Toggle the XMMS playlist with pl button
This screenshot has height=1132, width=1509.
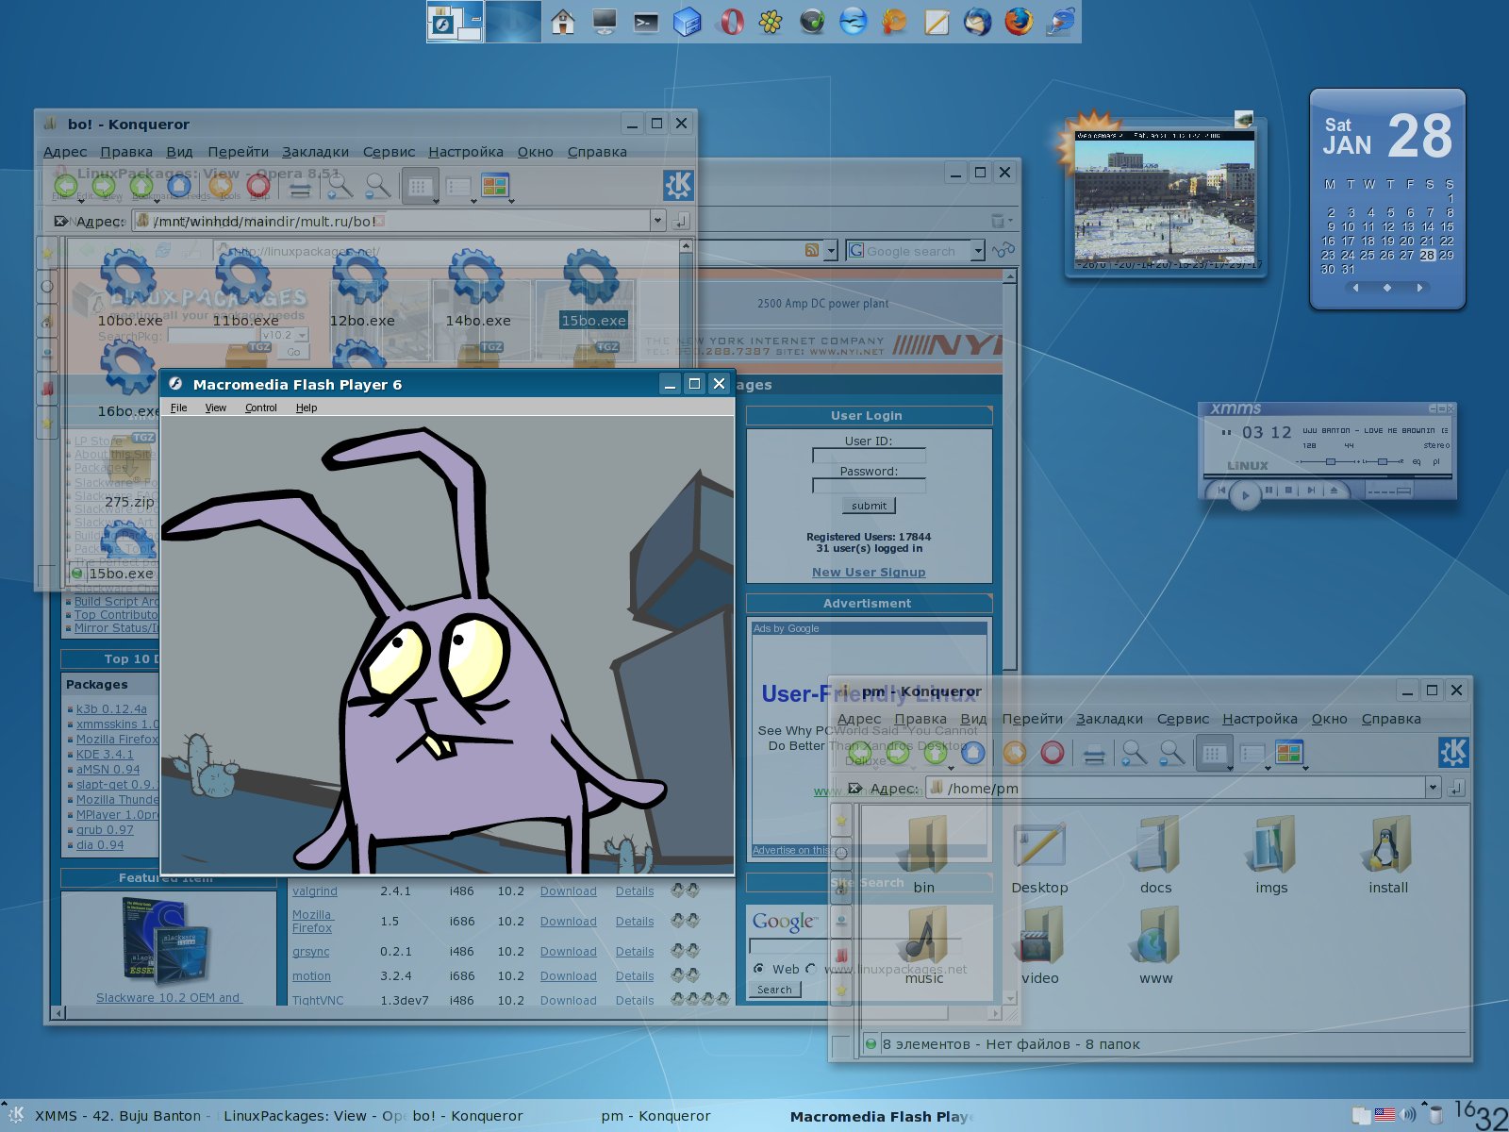pyautogui.click(x=1436, y=462)
